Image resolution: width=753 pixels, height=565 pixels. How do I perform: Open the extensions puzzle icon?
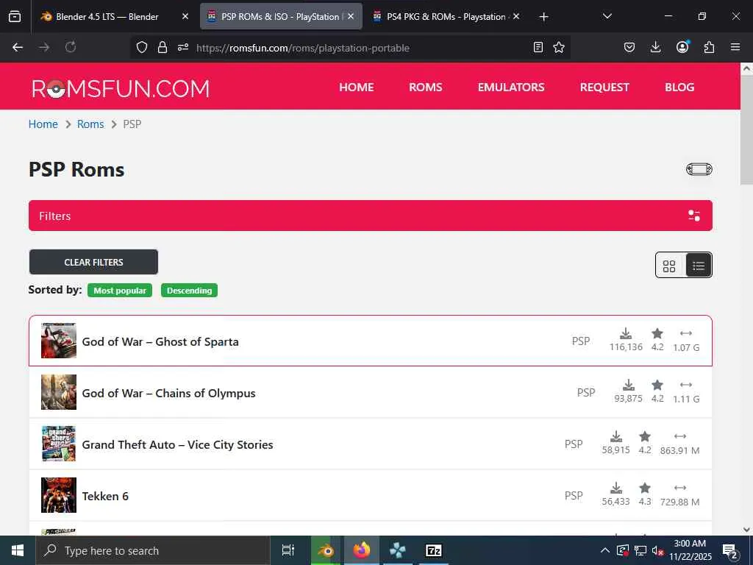click(x=709, y=47)
